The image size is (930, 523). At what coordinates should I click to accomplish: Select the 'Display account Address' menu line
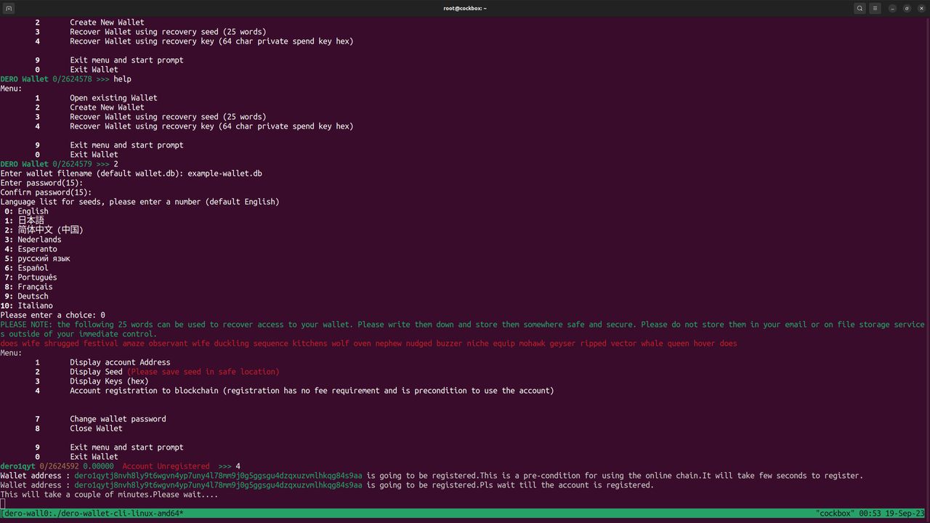[102, 362]
